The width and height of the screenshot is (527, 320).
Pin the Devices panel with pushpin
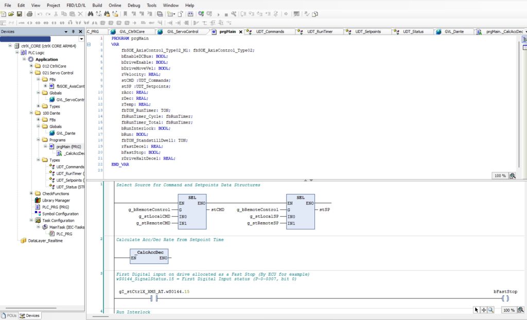(x=73, y=32)
